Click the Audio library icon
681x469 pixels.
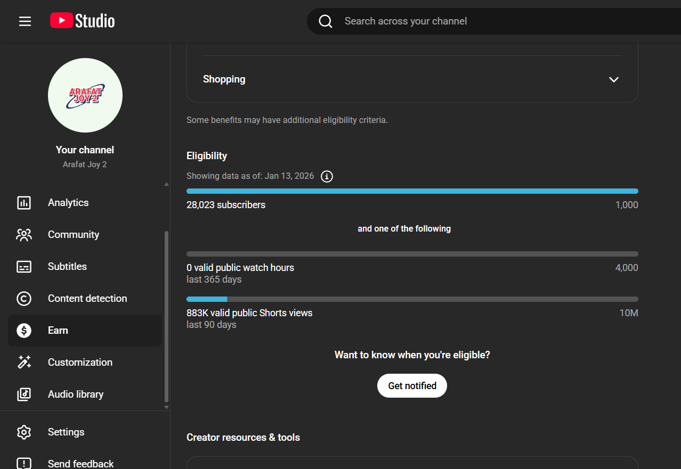coord(24,394)
